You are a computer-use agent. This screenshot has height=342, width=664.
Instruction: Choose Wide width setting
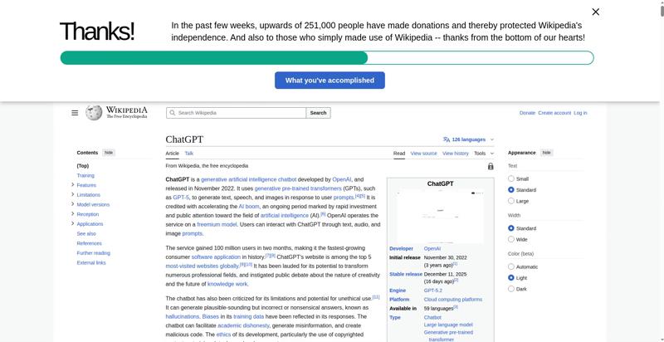point(511,239)
